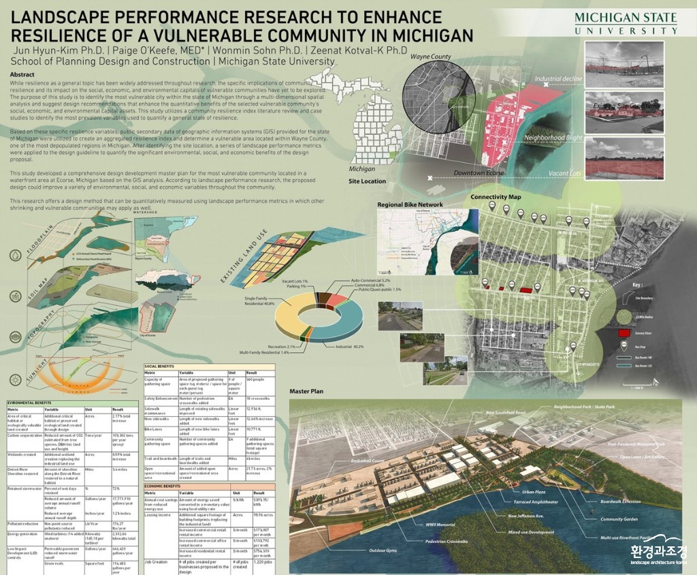This screenshot has height=575, width=697.
Task: Click the Regional Bike Network heading
Action: 410,204
